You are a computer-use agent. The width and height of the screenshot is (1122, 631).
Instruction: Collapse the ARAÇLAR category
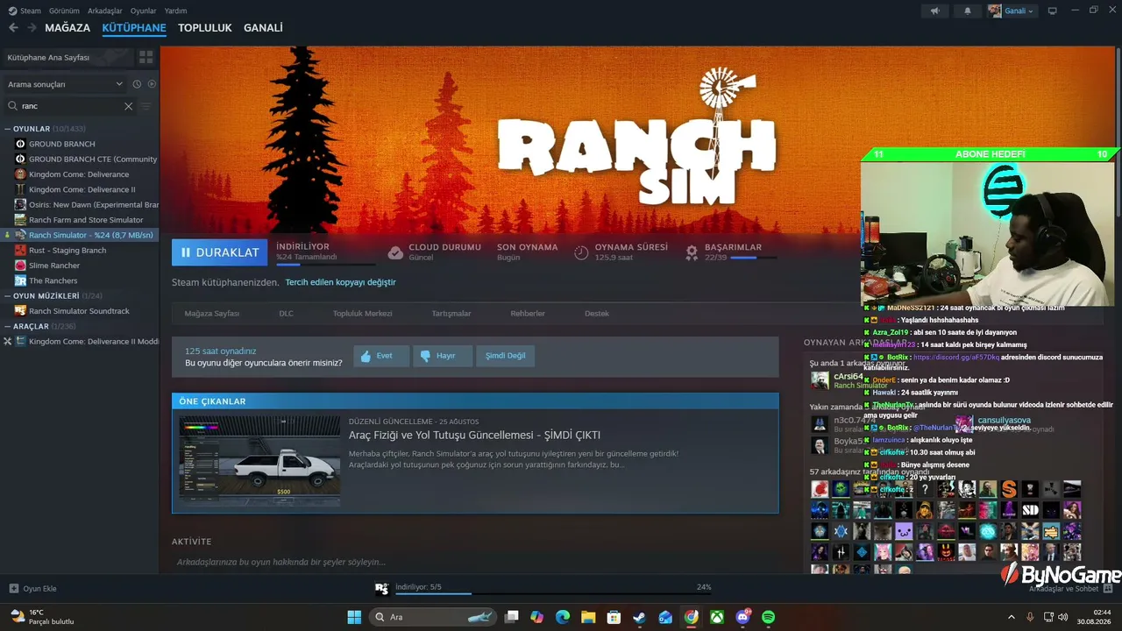pos(8,326)
